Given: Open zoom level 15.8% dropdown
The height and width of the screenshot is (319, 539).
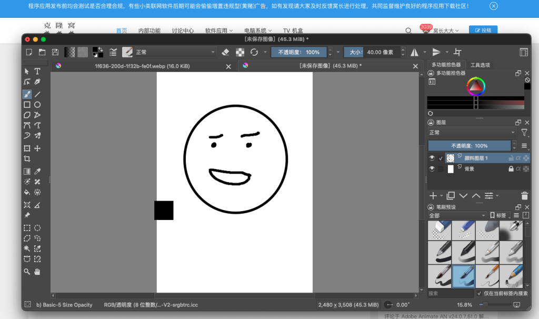Looking at the screenshot, I should click(464, 305).
